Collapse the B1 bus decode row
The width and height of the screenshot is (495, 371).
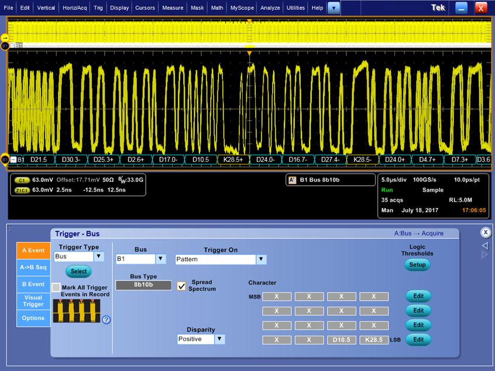pos(13,160)
